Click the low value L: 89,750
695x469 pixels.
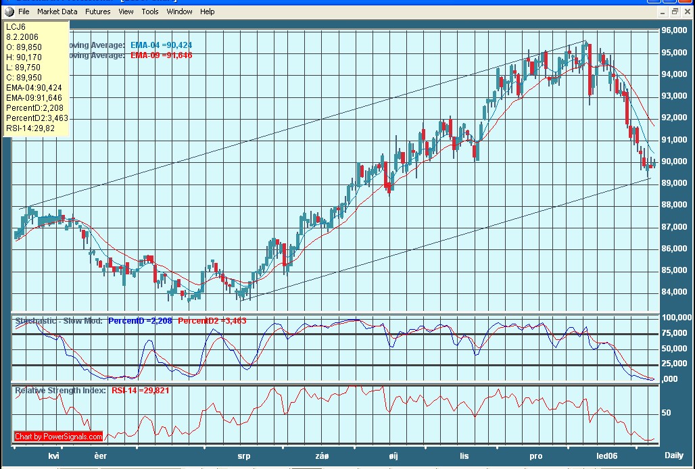[24, 68]
